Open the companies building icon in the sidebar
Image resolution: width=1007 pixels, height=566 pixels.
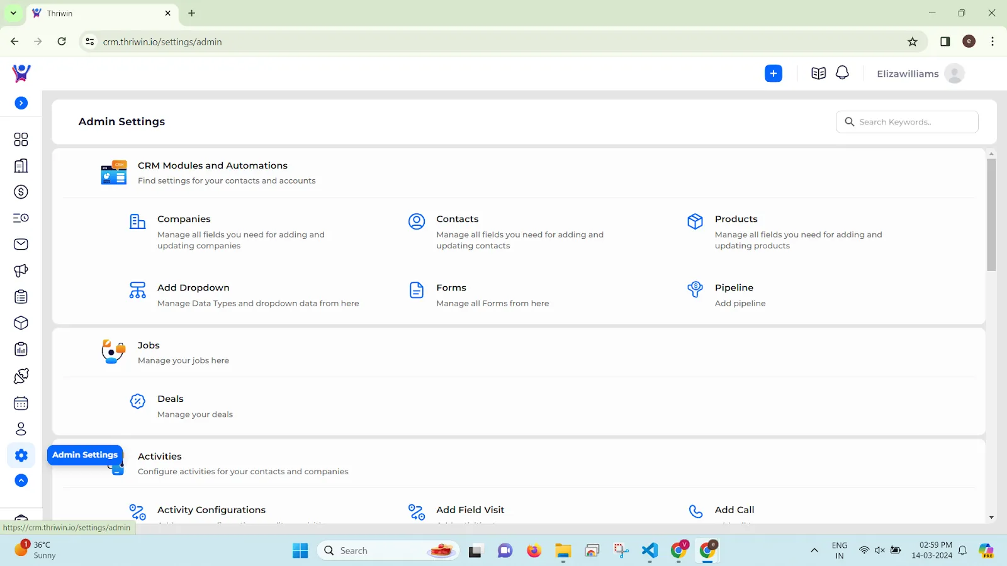click(x=21, y=166)
